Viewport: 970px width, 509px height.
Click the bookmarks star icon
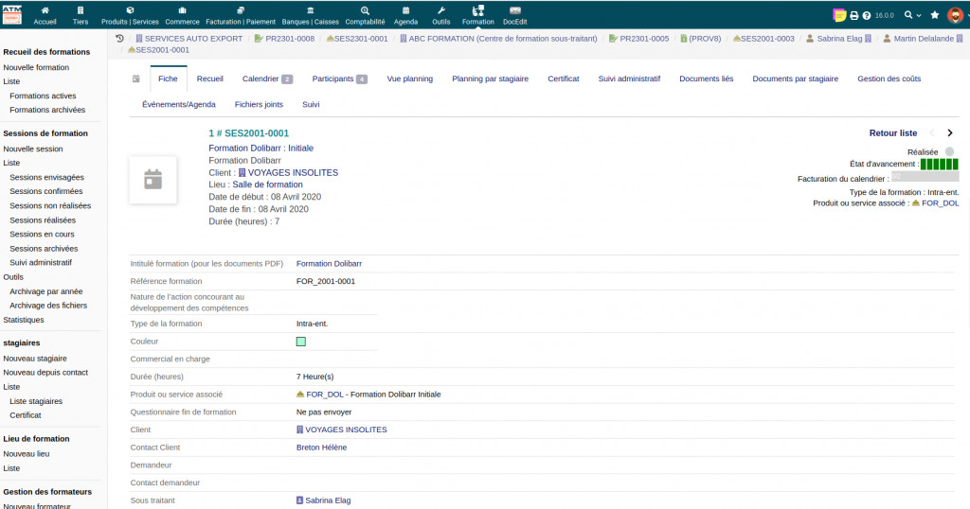pyautogui.click(x=935, y=15)
